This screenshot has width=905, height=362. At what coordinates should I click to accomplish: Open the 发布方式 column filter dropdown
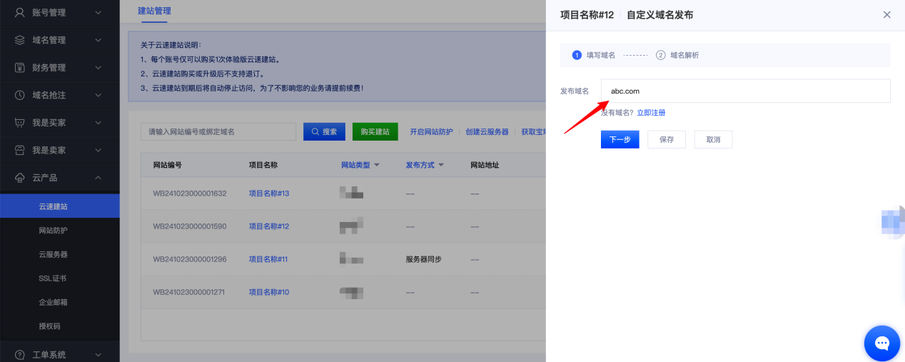(x=441, y=165)
